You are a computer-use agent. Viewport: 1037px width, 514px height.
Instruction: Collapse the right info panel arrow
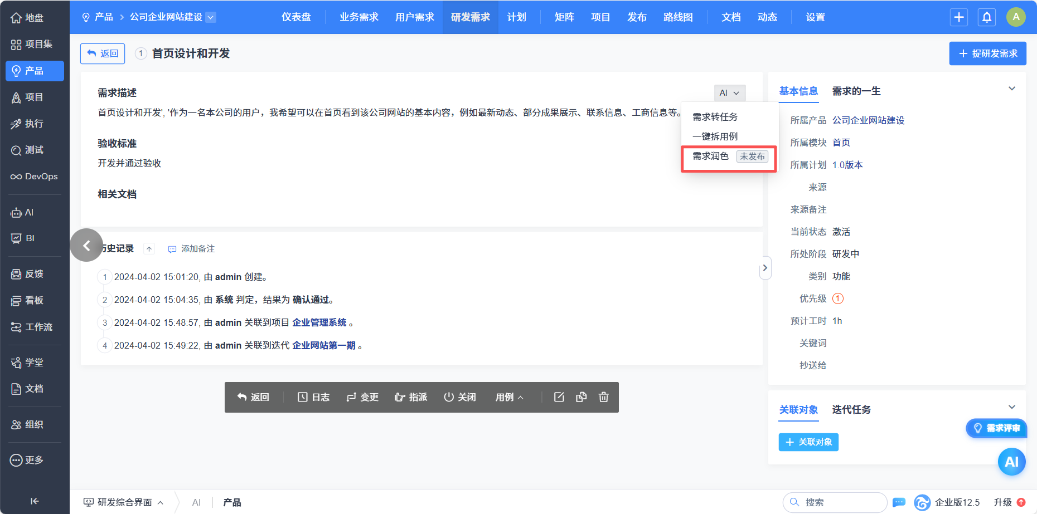(x=765, y=268)
